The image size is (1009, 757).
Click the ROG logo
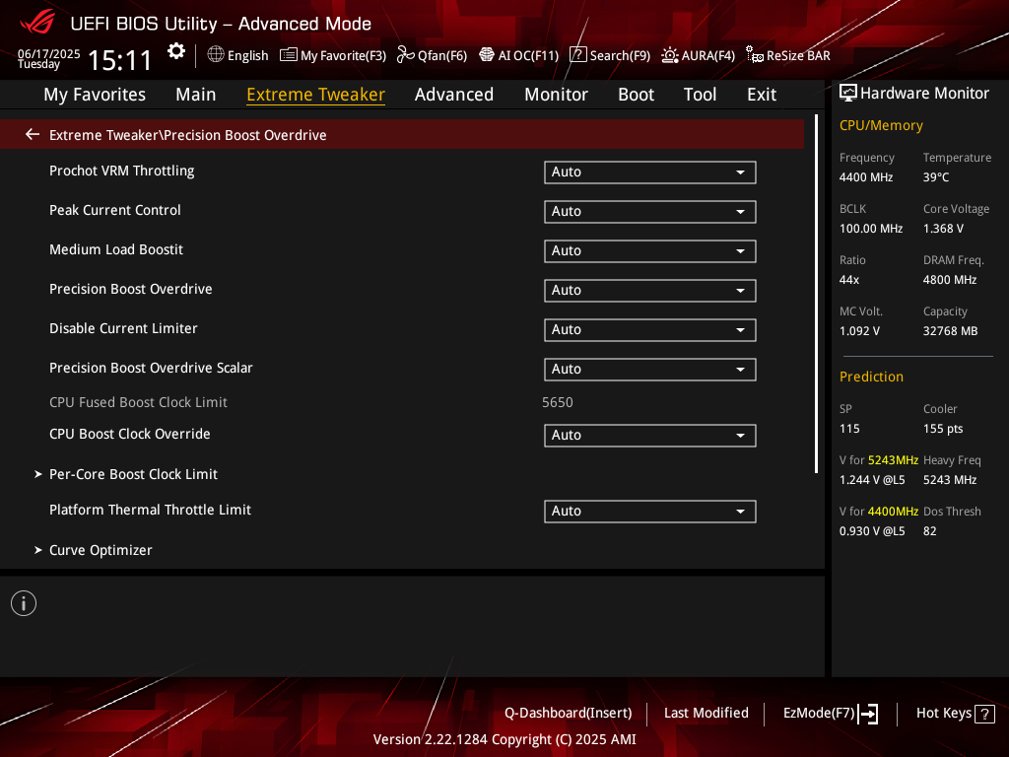[x=37, y=23]
